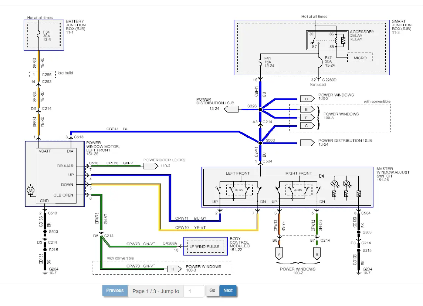The width and height of the screenshot is (423, 306).
Task: Click the left-pointing arrow by S326
Action: [x=231, y=109]
